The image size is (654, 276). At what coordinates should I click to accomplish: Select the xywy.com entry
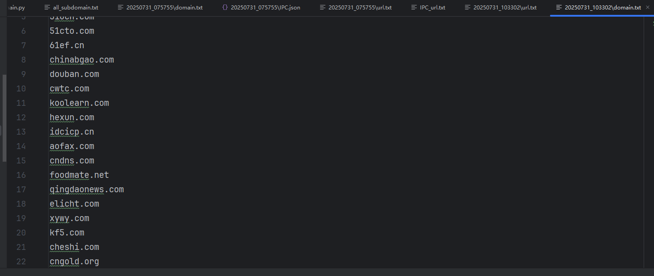[69, 218]
